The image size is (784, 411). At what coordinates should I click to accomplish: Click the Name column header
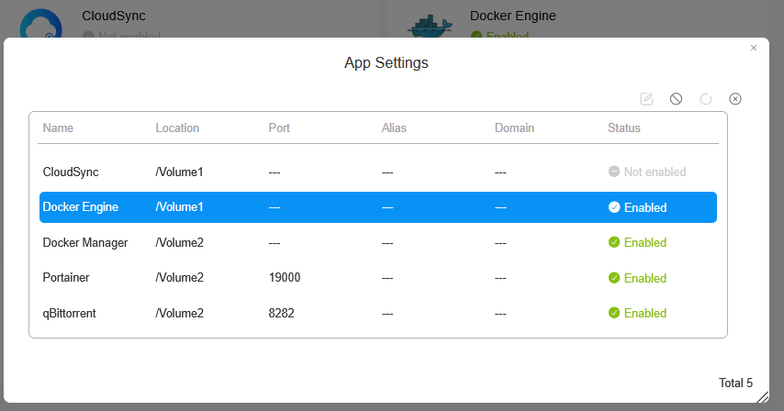pos(58,128)
